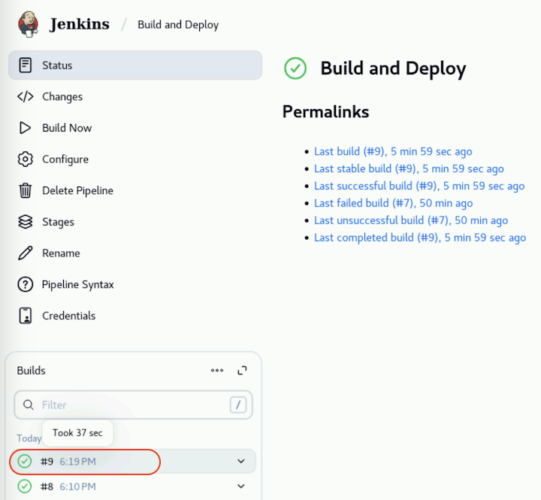Click the Delete Pipeline trash icon
Viewport: 541px width, 500px height.
(x=26, y=191)
